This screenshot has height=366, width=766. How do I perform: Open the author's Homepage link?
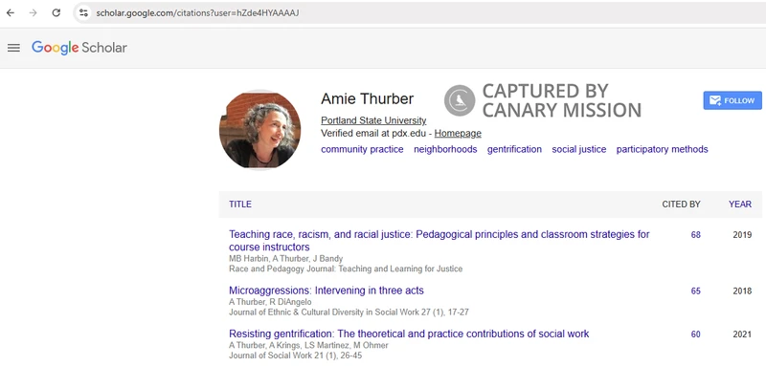point(458,133)
